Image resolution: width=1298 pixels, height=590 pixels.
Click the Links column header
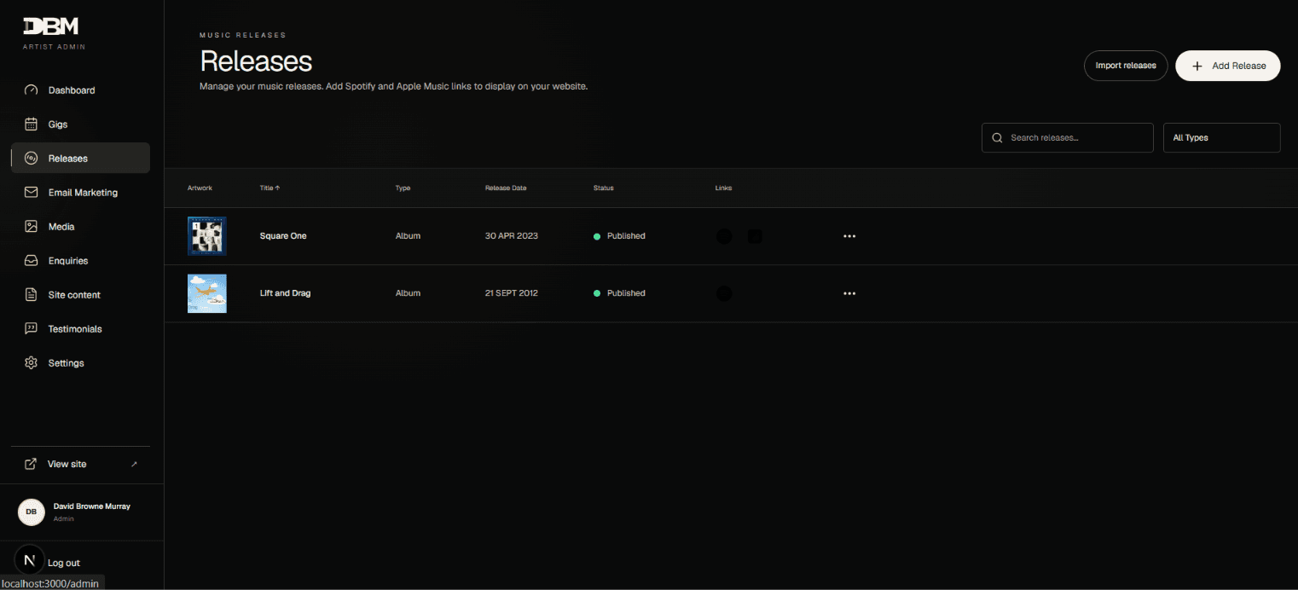coord(723,188)
